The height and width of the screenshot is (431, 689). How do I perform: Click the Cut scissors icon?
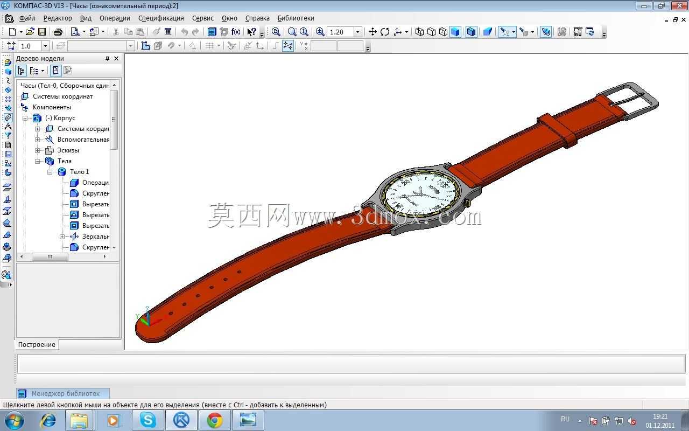116,32
